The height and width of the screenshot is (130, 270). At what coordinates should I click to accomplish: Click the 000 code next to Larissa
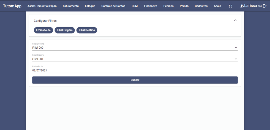(x=260, y=6)
